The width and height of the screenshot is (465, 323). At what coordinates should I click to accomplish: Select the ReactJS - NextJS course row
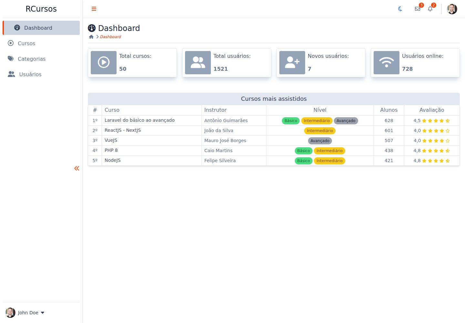tap(274, 130)
